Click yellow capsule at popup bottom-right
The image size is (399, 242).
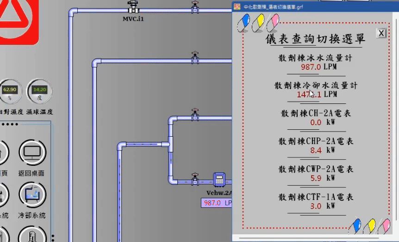[x=369, y=226]
